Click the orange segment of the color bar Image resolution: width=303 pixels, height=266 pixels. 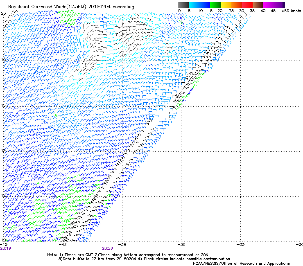[x=237, y=5]
